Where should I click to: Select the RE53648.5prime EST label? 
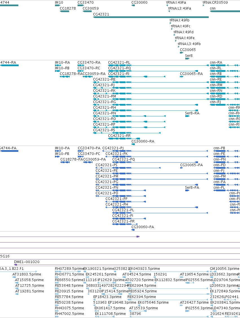(69, 286)
